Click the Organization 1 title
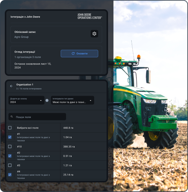 (x=25, y=85)
